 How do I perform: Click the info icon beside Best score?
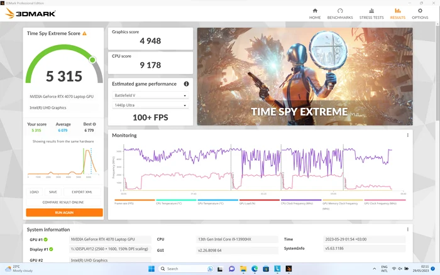tap(94, 124)
